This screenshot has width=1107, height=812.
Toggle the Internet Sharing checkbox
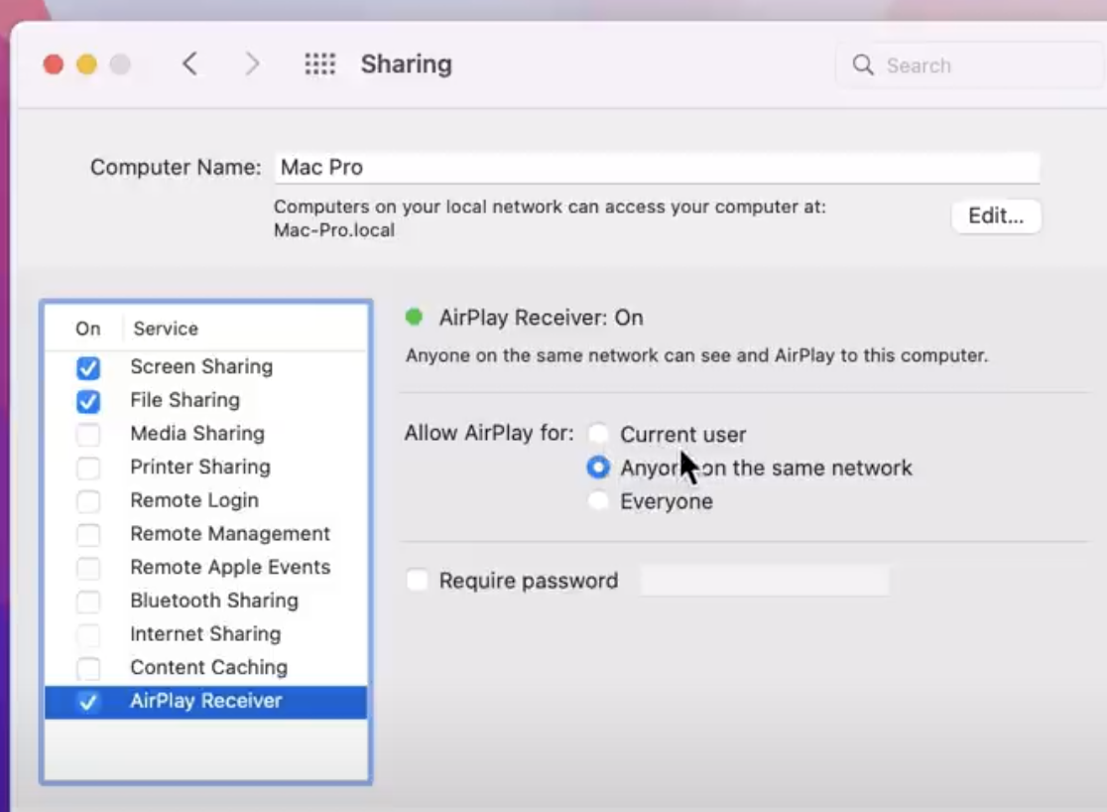pyautogui.click(x=88, y=634)
